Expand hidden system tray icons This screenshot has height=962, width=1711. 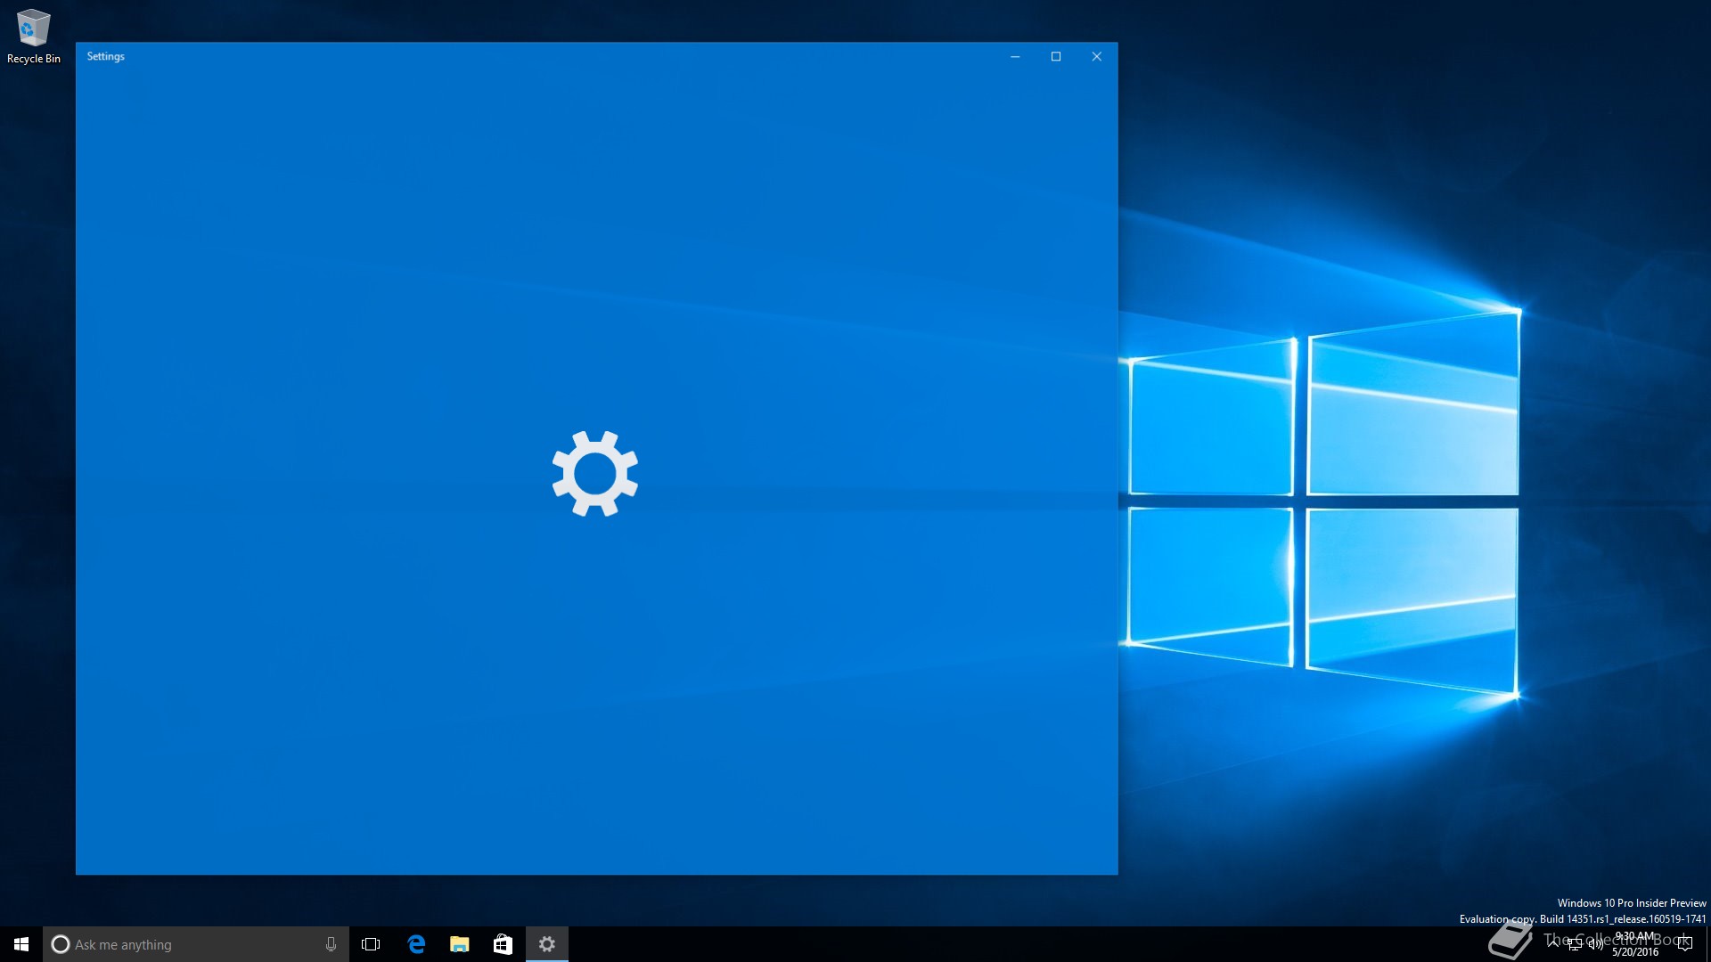(x=1553, y=942)
